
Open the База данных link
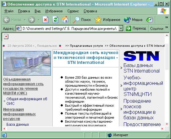coord(18,125)
